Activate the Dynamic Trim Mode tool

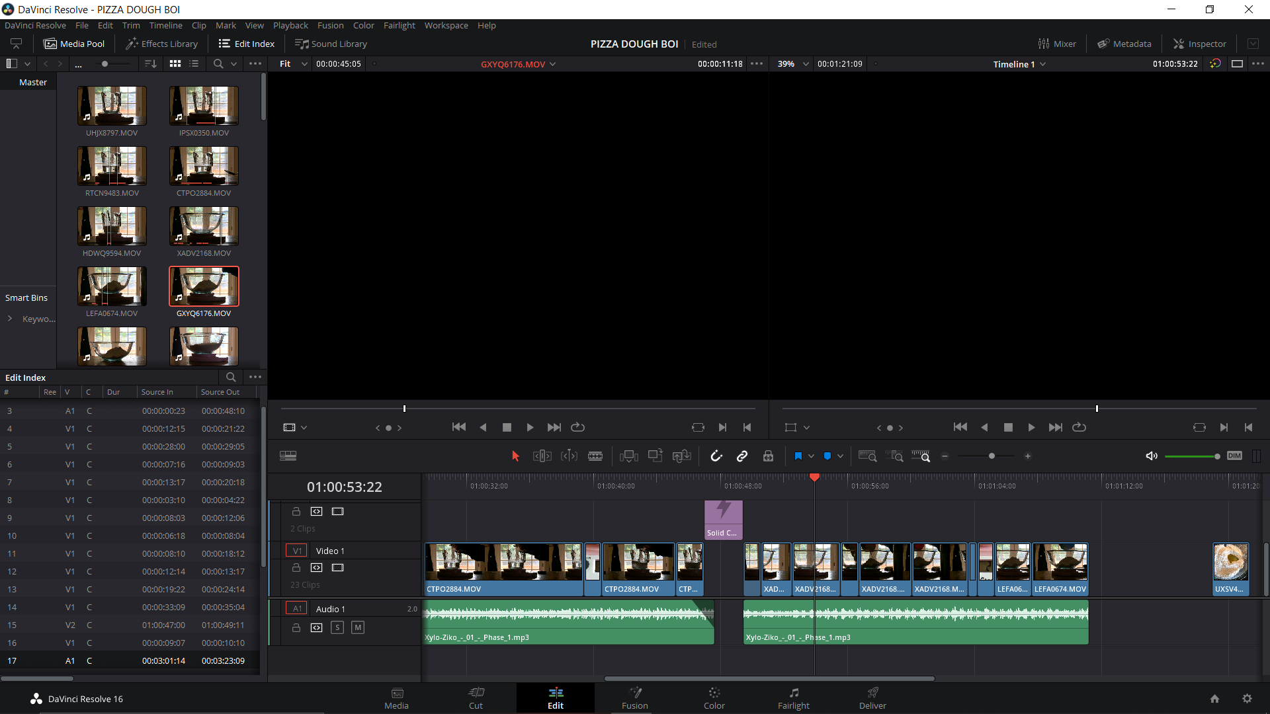point(569,456)
